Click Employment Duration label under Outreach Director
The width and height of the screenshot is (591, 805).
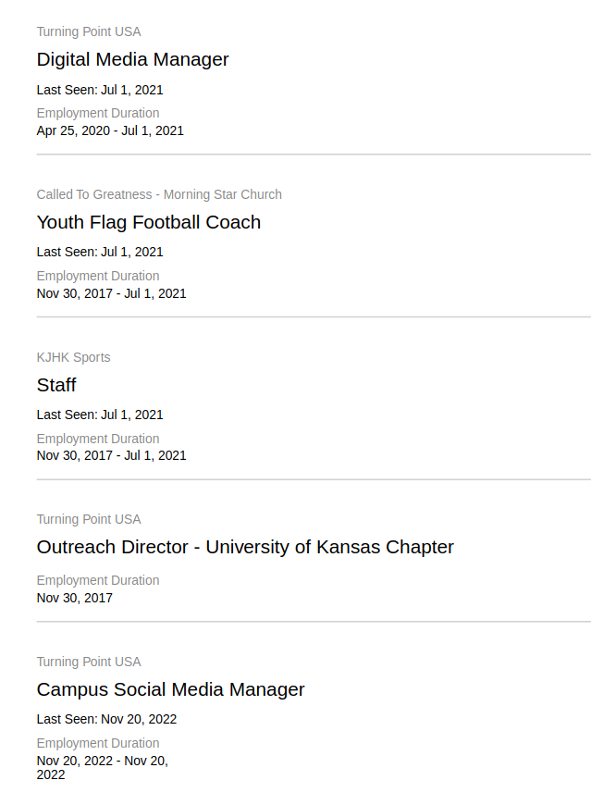point(98,580)
